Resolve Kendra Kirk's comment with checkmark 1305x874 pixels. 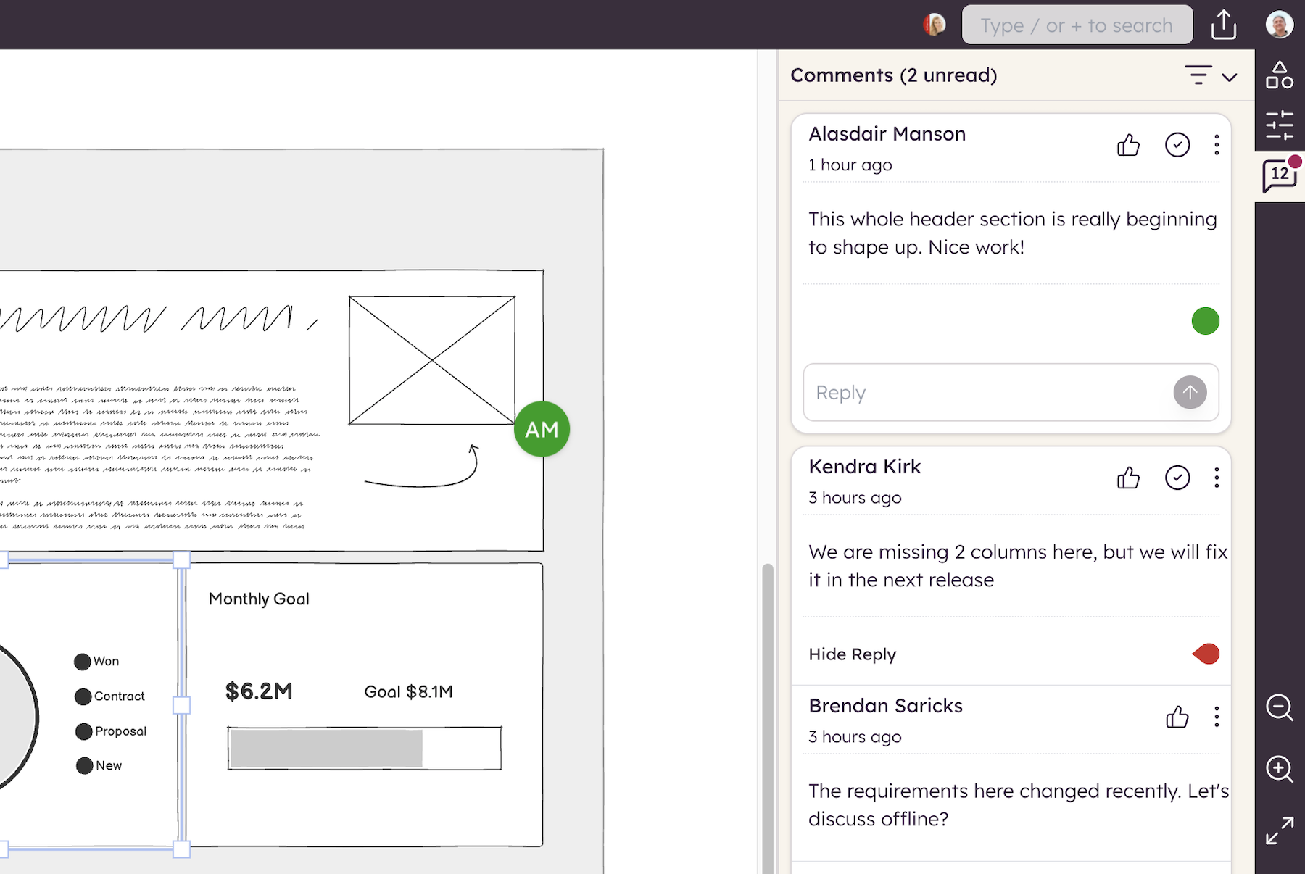pyautogui.click(x=1177, y=478)
